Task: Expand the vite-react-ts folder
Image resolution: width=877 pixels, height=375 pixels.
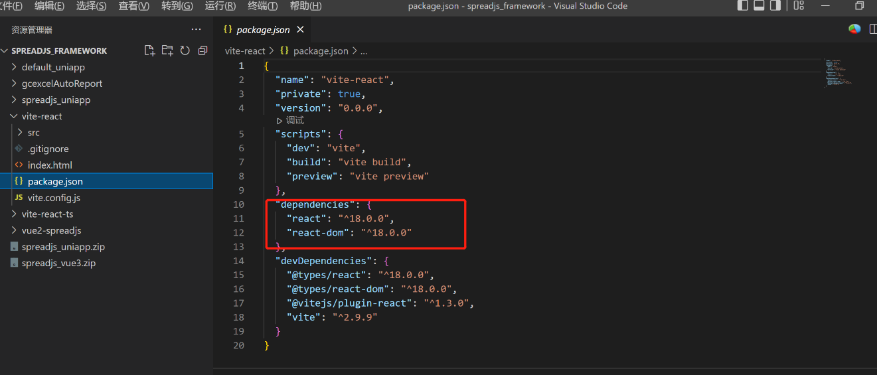Action: pyautogui.click(x=15, y=214)
